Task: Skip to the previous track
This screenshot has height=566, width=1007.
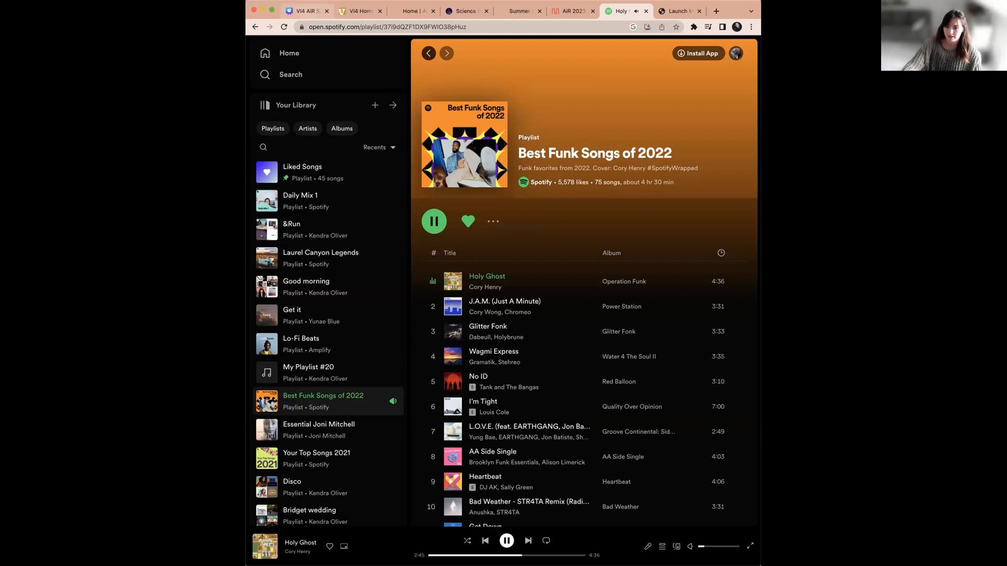Action: [485, 540]
